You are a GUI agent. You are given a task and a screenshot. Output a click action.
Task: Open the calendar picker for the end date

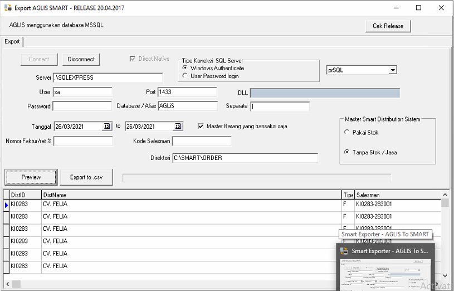178,127
